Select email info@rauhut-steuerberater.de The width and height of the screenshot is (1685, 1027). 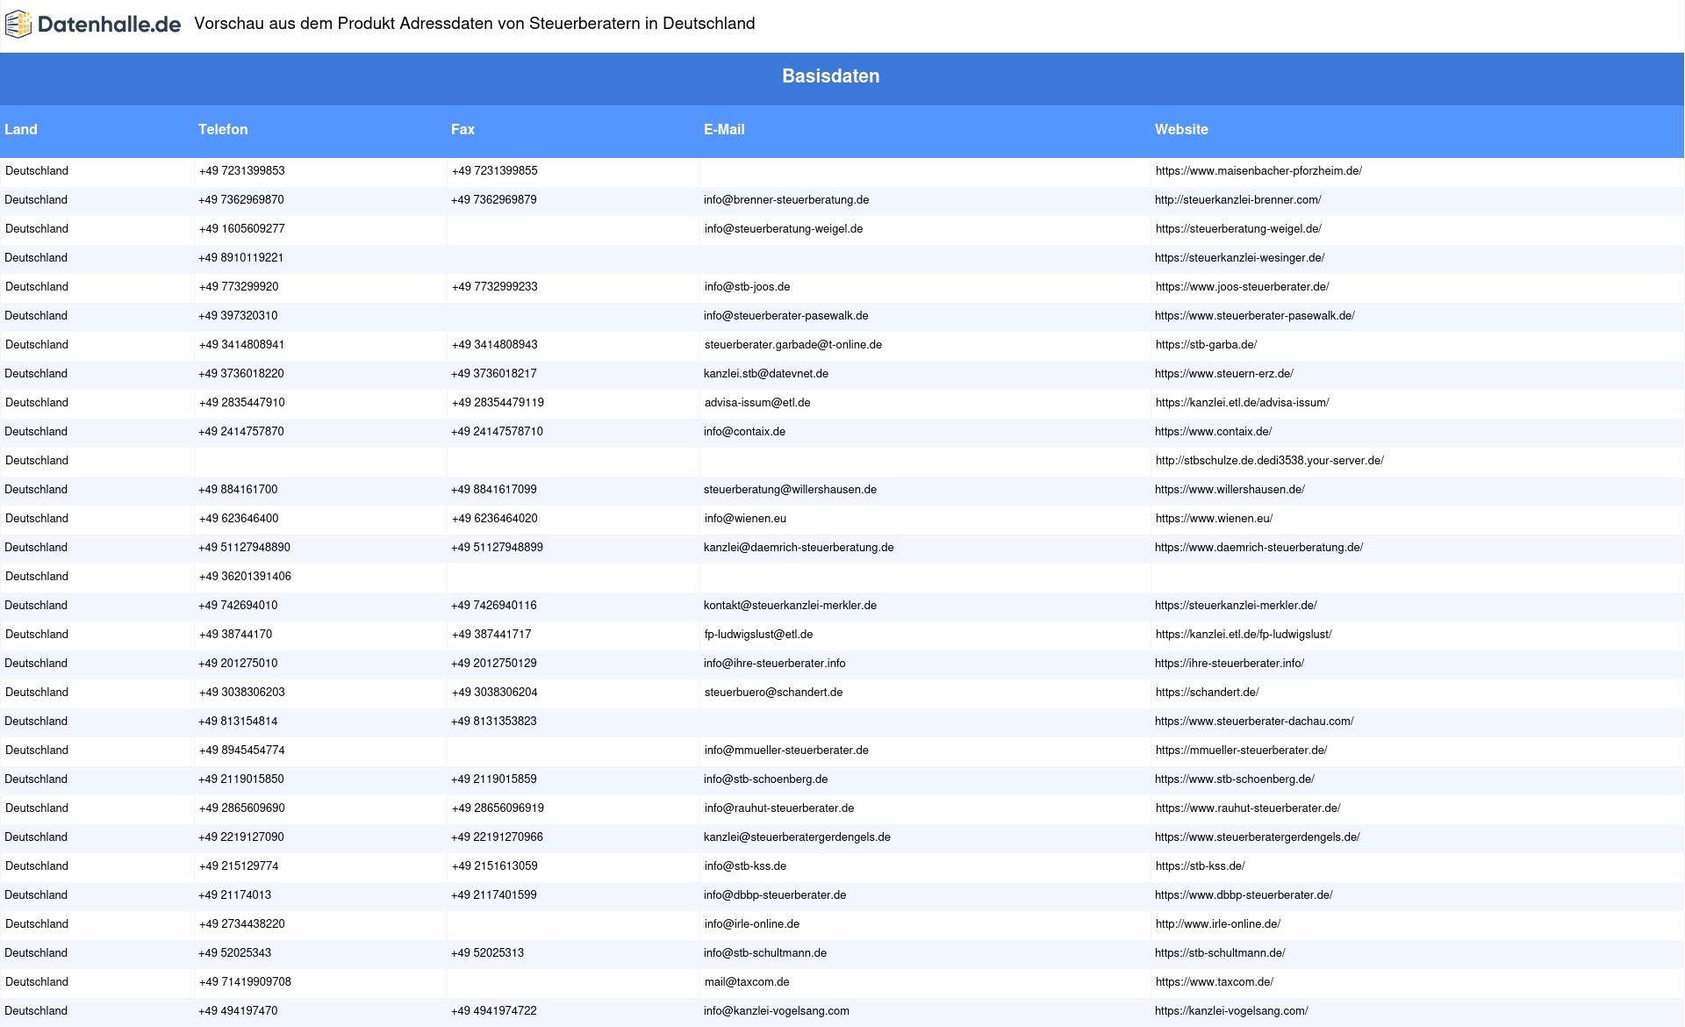[779, 808]
